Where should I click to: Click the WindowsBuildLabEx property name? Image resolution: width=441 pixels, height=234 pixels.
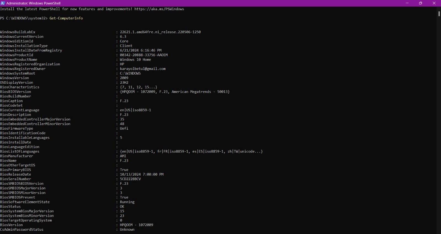[x=18, y=32]
